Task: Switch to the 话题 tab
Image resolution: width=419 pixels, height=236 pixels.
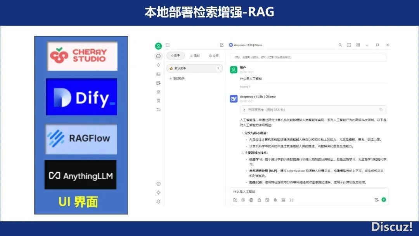Action: pos(195,56)
